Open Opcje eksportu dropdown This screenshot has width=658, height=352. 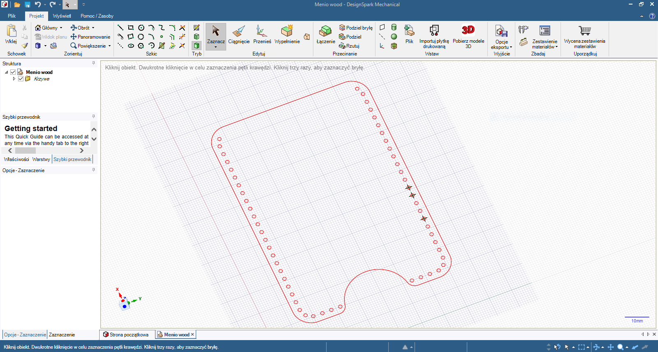click(x=502, y=37)
